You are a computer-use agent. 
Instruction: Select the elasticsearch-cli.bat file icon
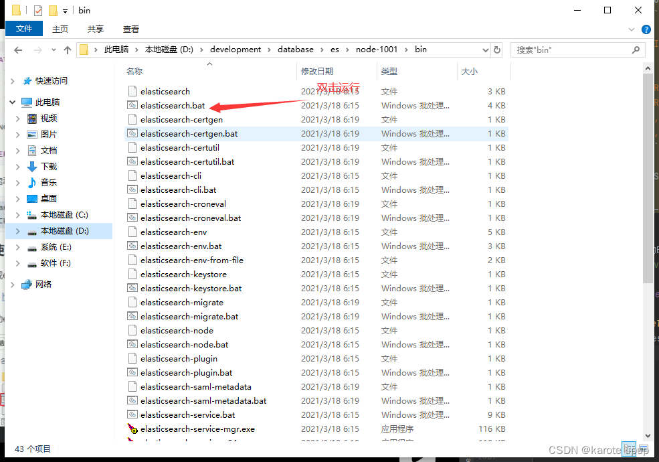tap(132, 189)
